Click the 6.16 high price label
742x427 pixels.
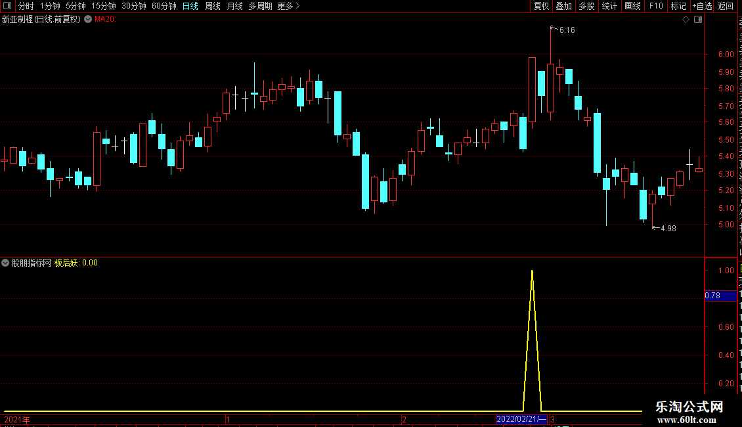coord(567,30)
